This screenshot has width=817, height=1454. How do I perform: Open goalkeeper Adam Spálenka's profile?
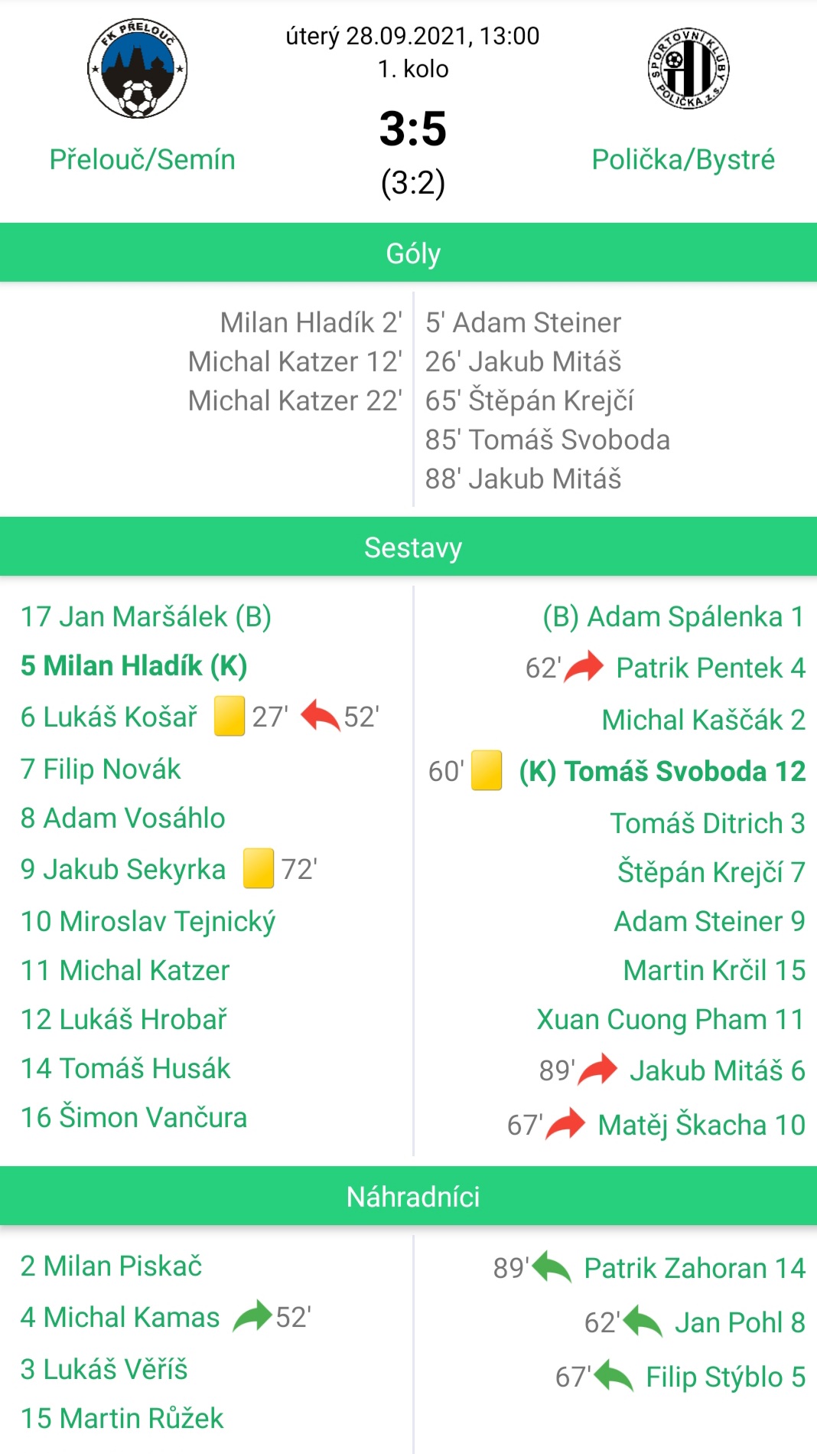(673, 616)
